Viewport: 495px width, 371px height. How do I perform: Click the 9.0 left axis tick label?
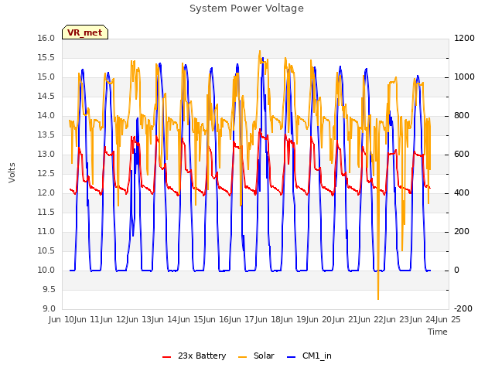click(x=48, y=308)
